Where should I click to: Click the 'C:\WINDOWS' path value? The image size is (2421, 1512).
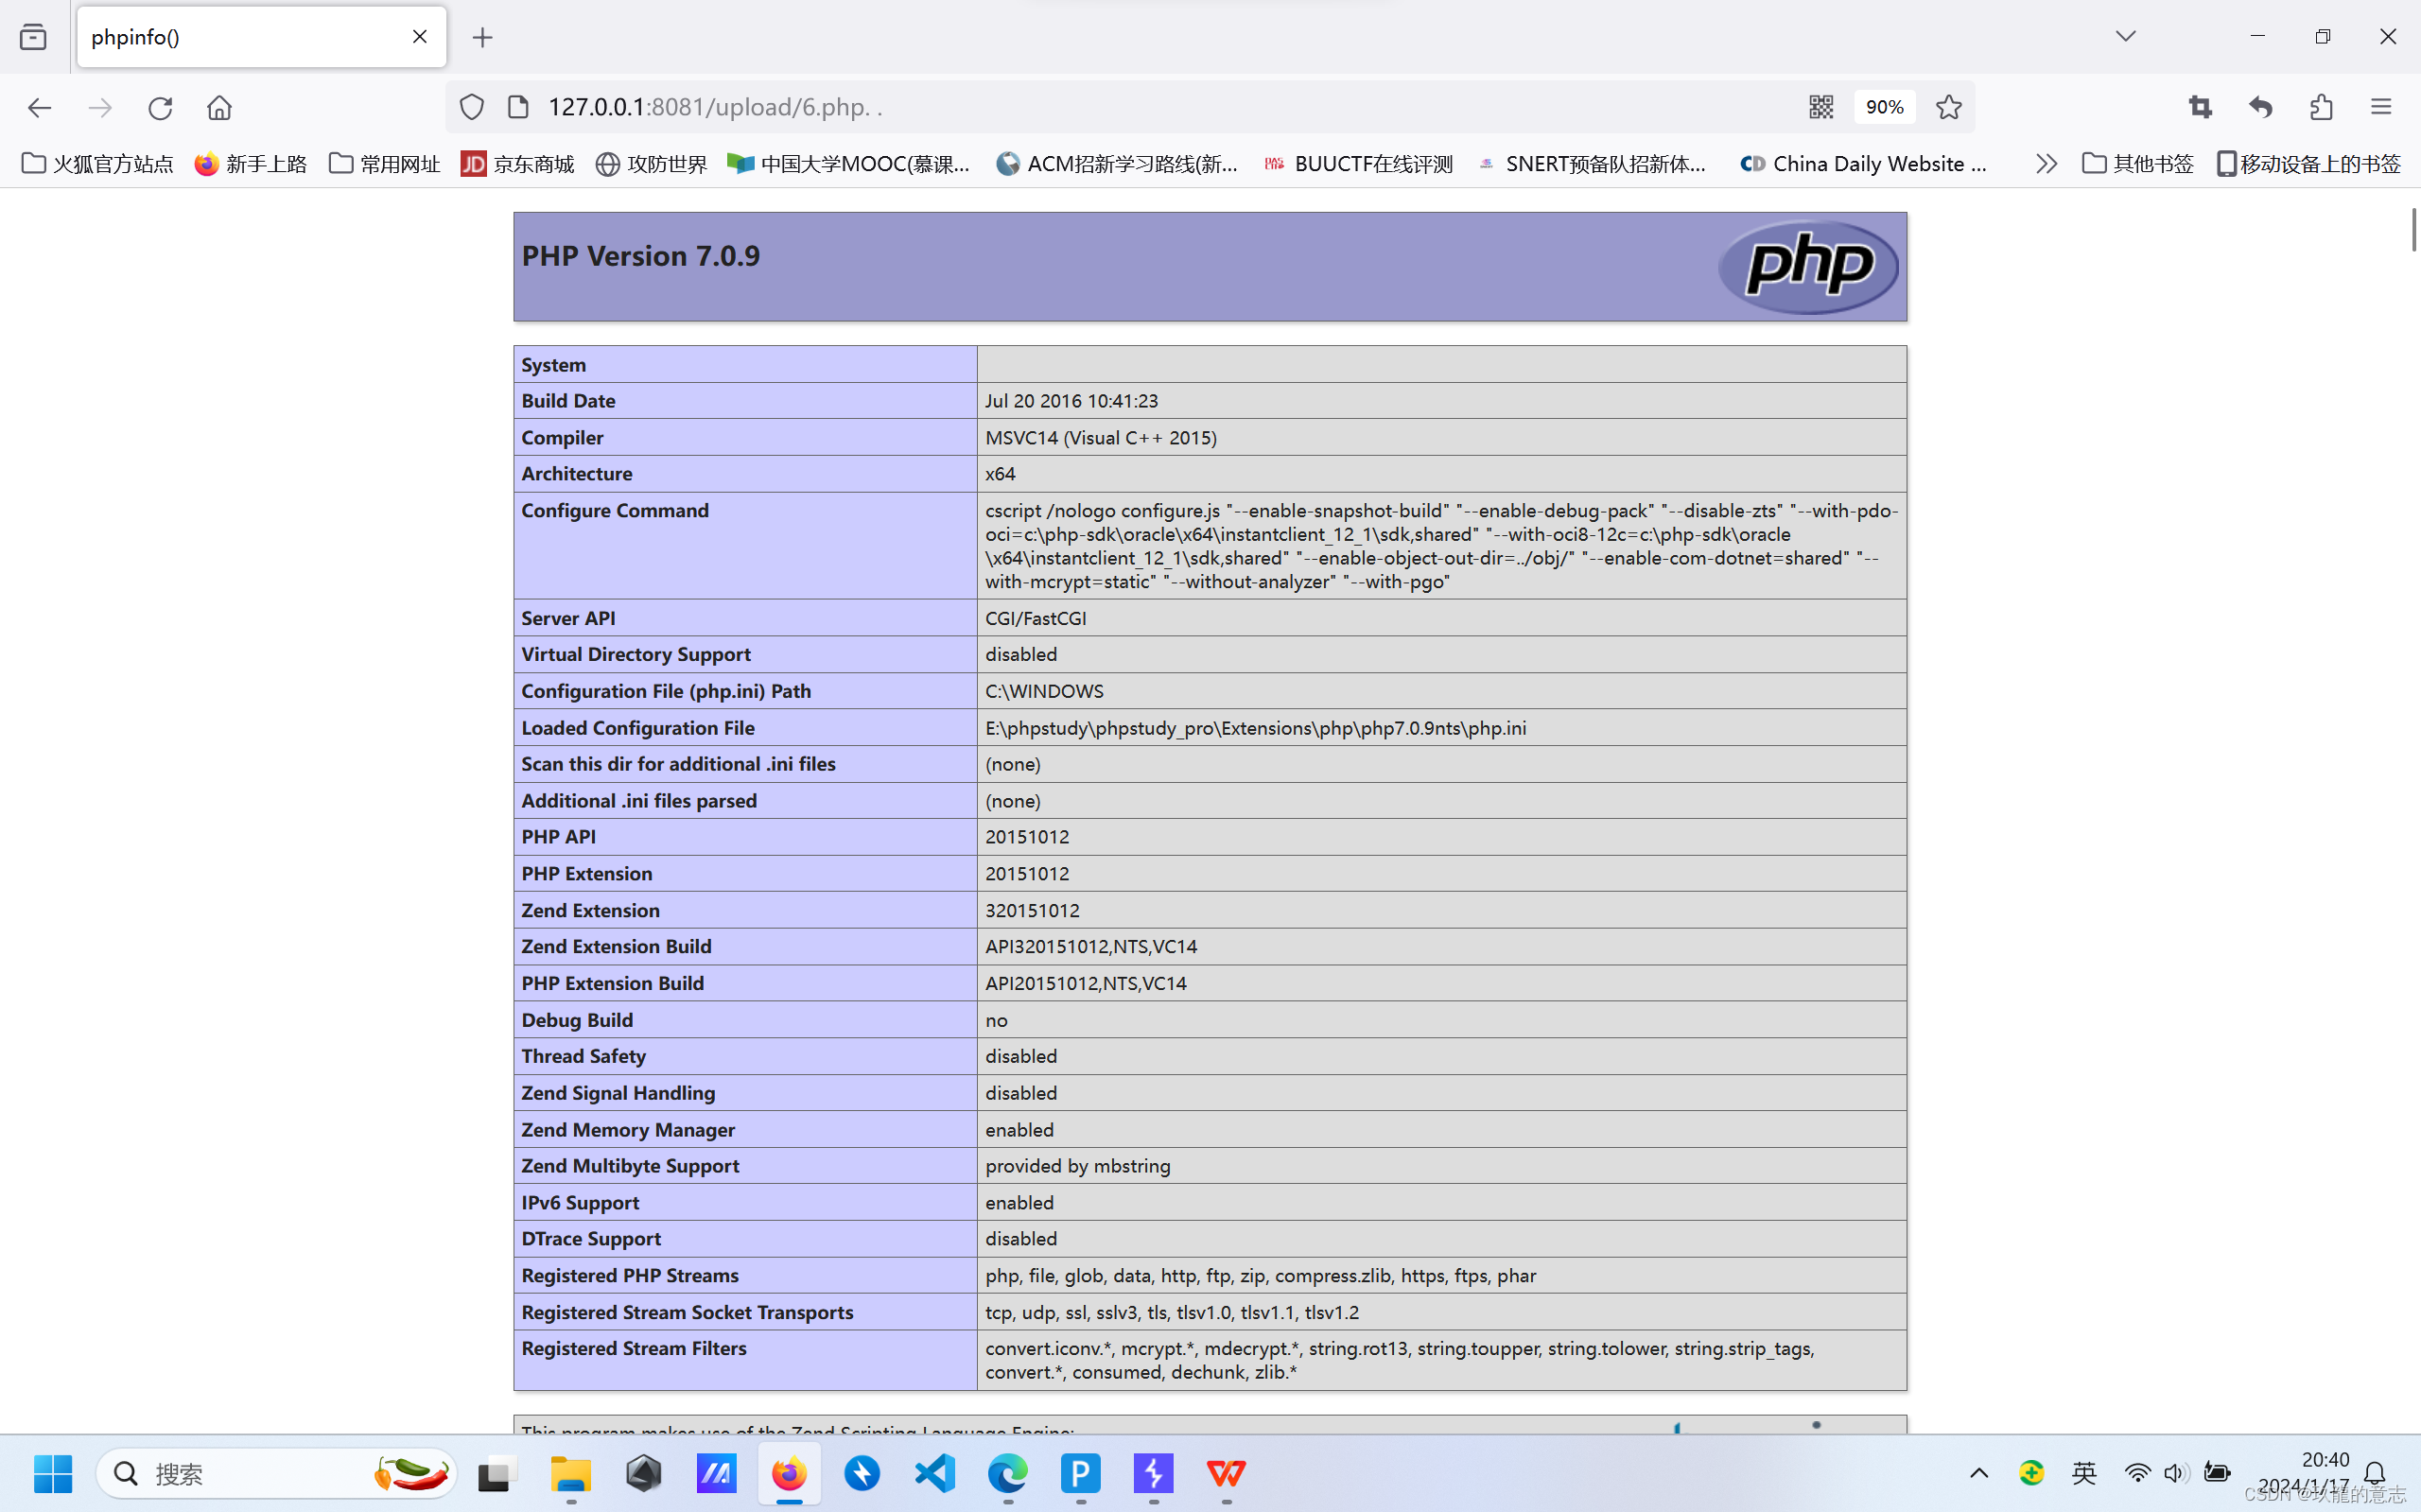point(1044,691)
